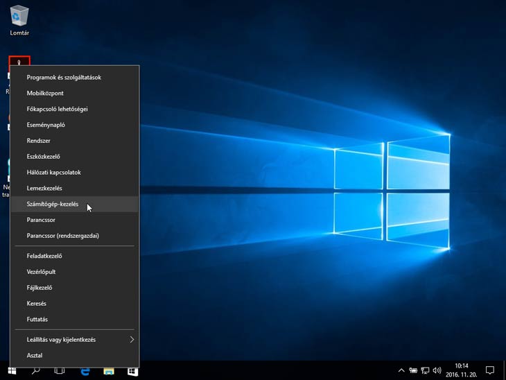Open Parancssor (rendszergazdai)
The height and width of the screenshot is (380, 506).
coord(62,236)
